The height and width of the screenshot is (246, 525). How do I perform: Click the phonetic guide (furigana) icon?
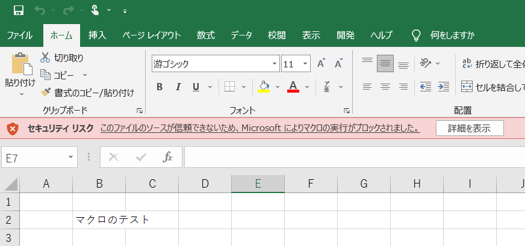[327, 87]
